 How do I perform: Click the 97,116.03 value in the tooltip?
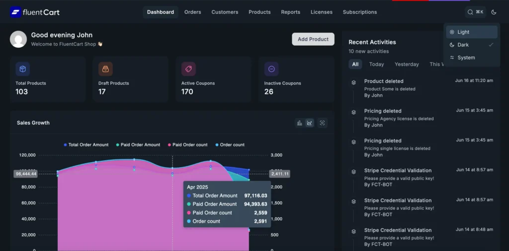pyautogui.click(x=255, y=195)
